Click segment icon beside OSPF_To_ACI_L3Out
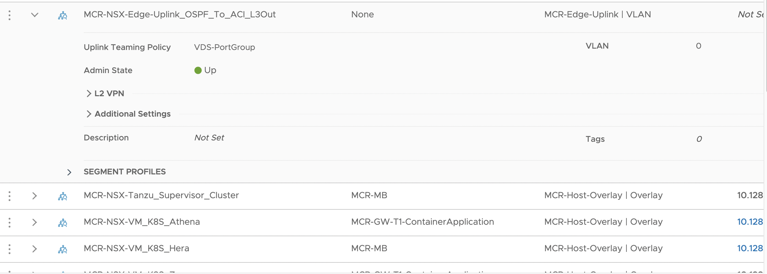The image size is (767, 274). (x=63, y=15)
